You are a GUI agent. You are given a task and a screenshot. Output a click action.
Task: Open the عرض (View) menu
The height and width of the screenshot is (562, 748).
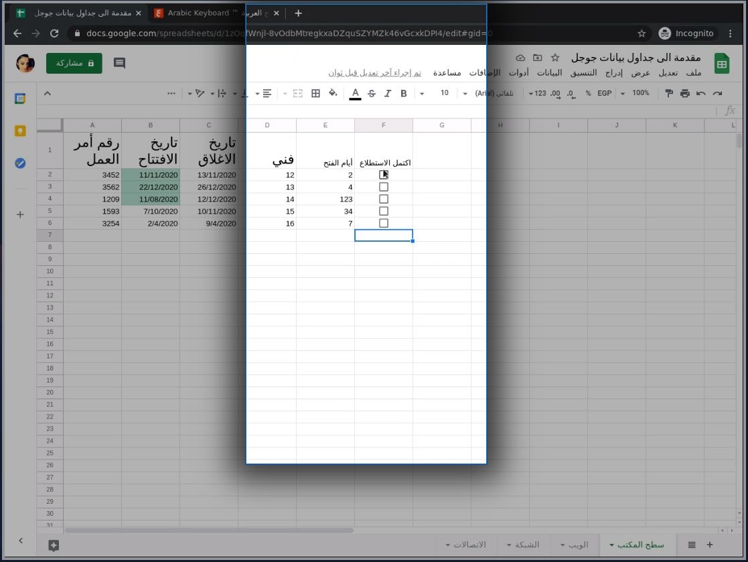641,72
